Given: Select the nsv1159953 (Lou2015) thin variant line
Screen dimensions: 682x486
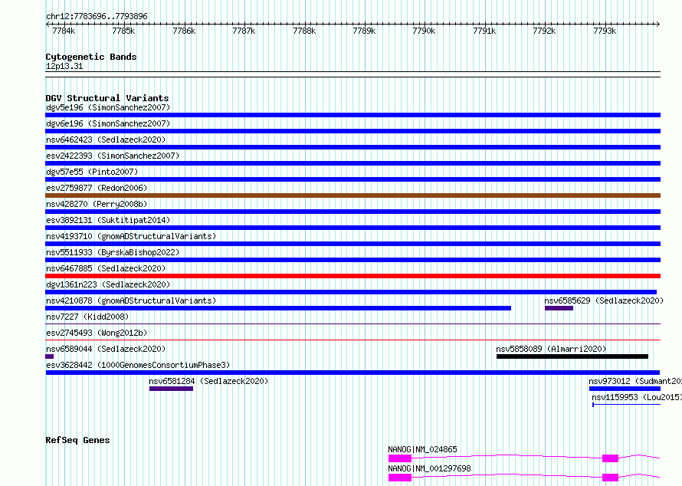Looking at the screenshot, I should 626,405.
